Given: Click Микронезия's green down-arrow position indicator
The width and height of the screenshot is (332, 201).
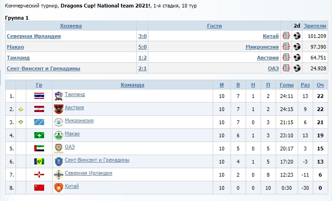Looking at the screenshot, I should (21, 122).
